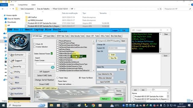Navigate previous with << in Logger
This screenshot has width=193, height=108.
[135, 90]
